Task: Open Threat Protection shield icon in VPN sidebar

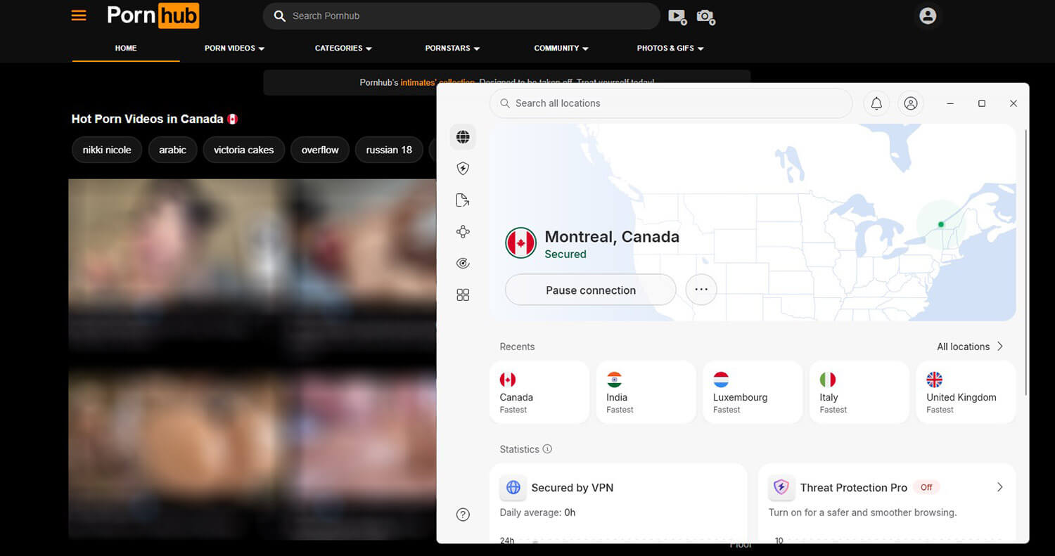Action: pyautogui.click(x=463, y=169)
